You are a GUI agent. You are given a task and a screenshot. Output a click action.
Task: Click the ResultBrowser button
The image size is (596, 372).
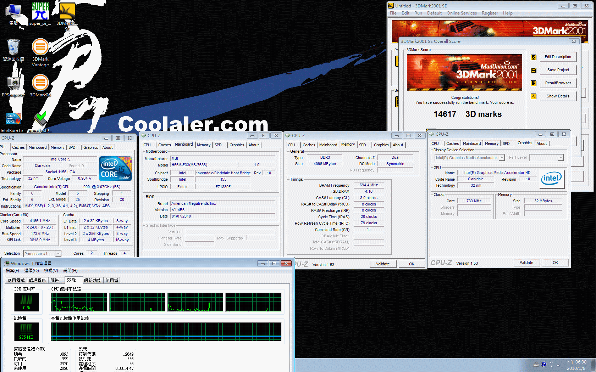coord(558,83)
